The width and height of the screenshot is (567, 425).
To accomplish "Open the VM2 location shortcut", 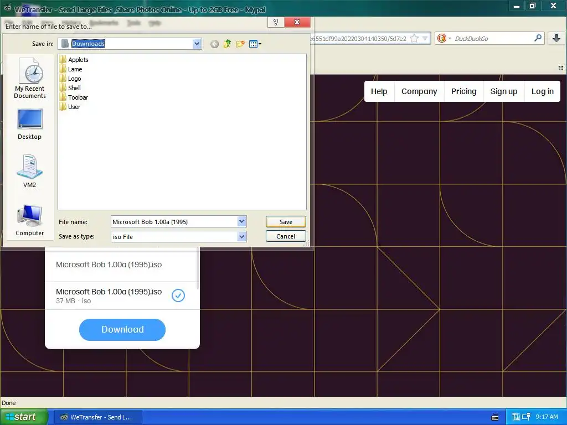I will point(30,171).
